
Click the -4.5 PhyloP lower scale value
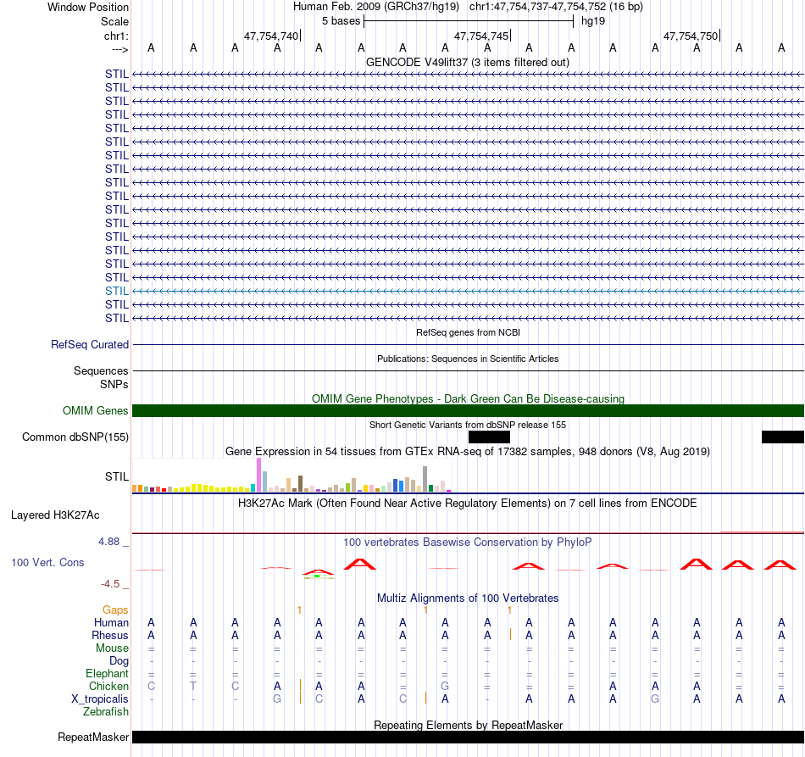[x=110, y=584]
